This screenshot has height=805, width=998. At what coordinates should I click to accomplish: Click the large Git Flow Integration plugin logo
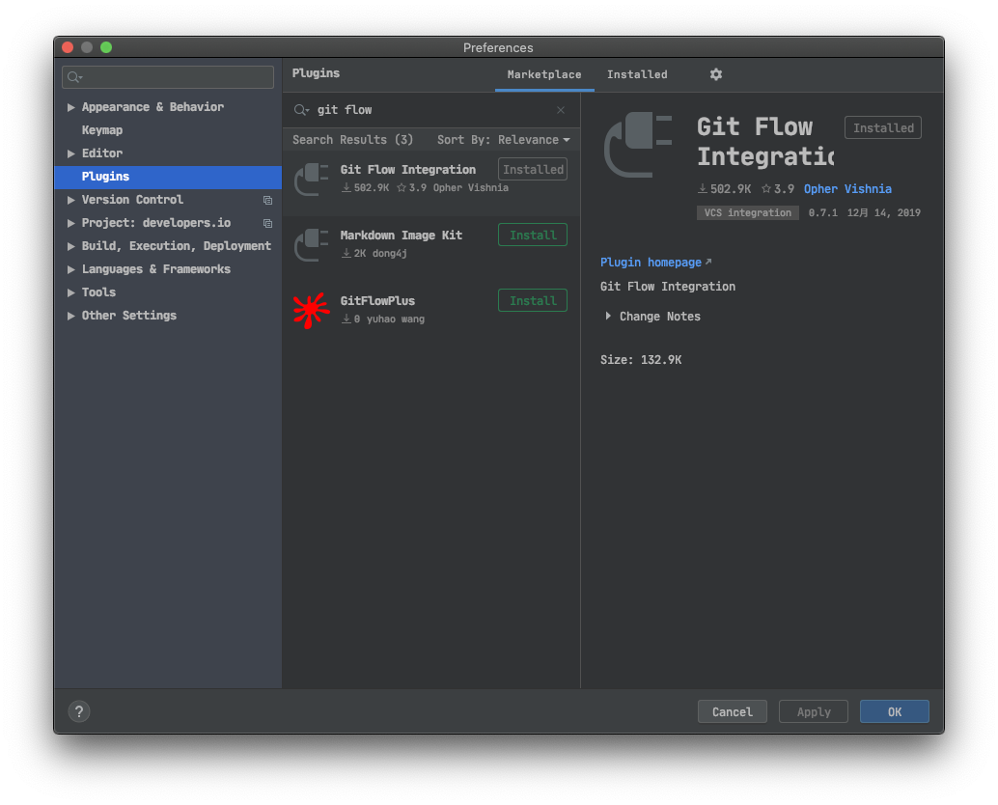click(637, 145)
